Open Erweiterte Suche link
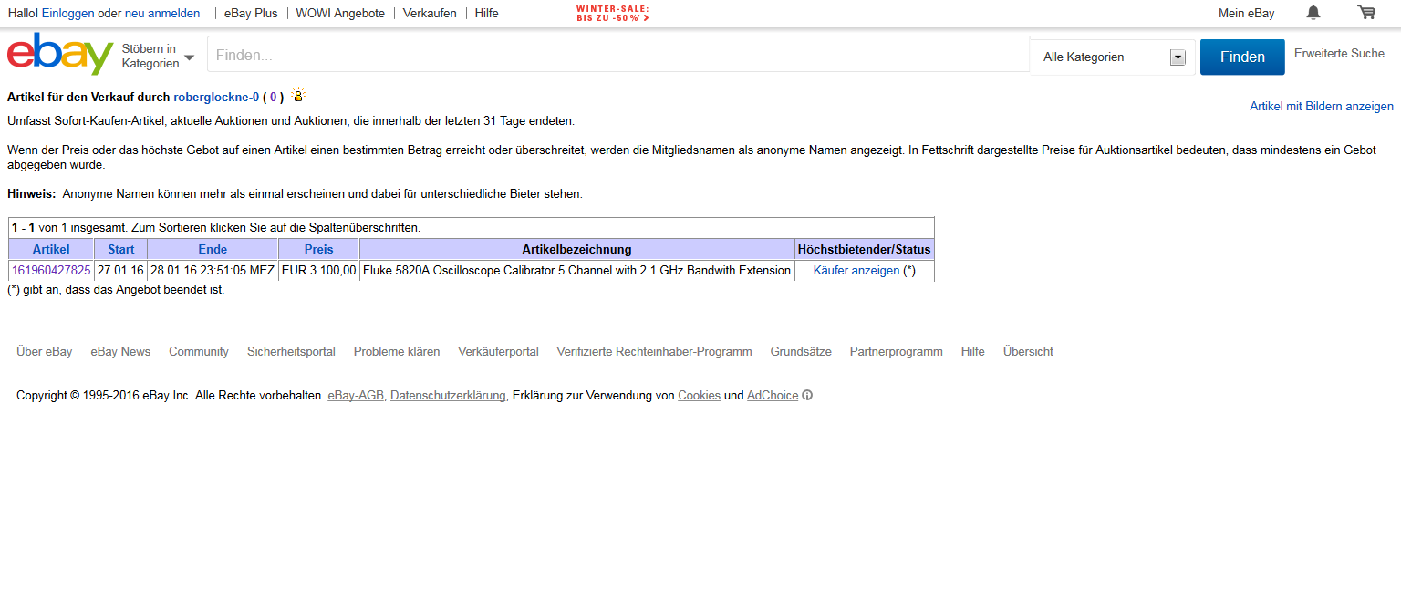 [1339, 54]
